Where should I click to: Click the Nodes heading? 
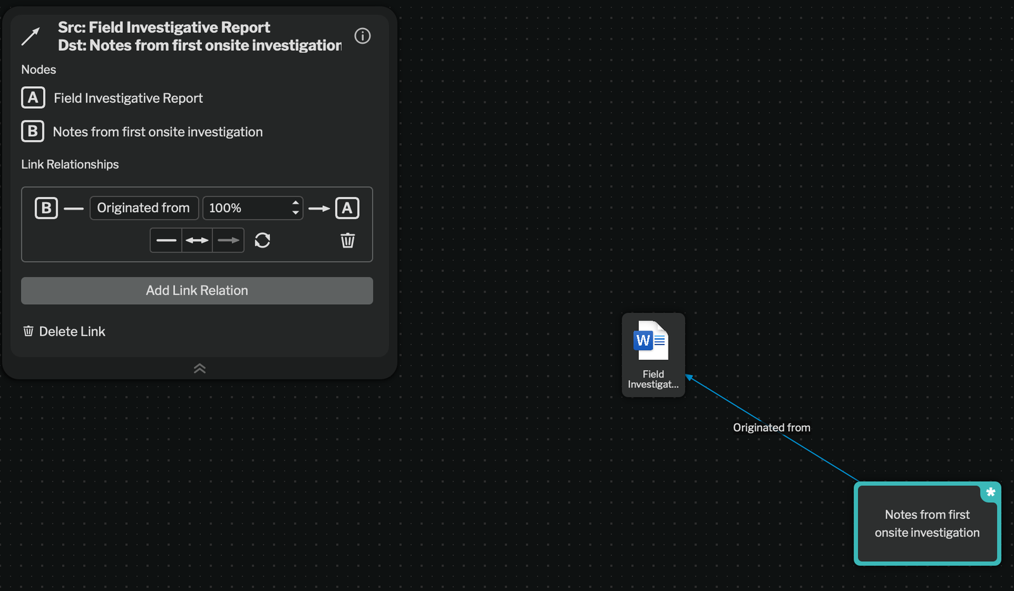(39, 70)
